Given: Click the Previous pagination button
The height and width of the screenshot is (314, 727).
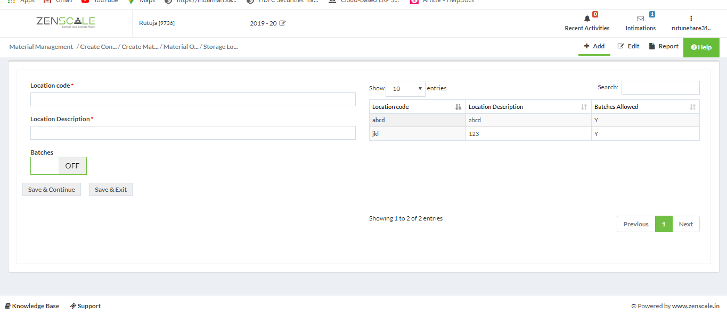Looking at the screenshot, I should point(636,224).
